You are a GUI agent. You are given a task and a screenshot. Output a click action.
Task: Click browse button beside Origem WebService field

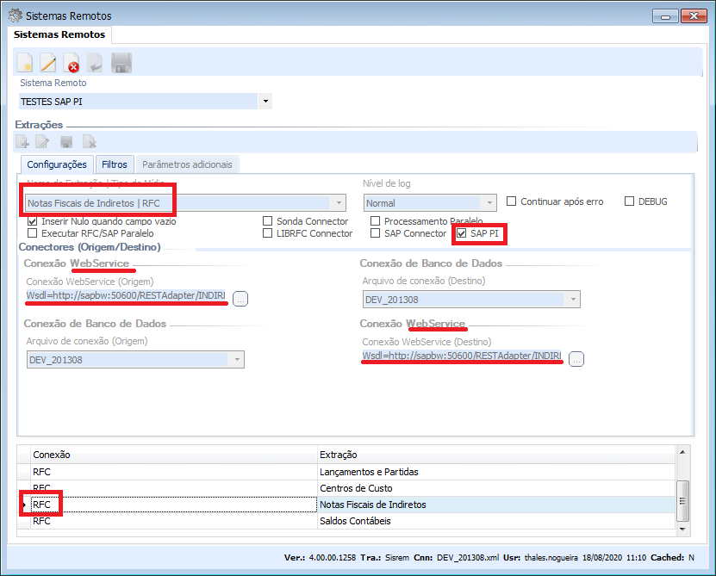[x=240, y=299]
